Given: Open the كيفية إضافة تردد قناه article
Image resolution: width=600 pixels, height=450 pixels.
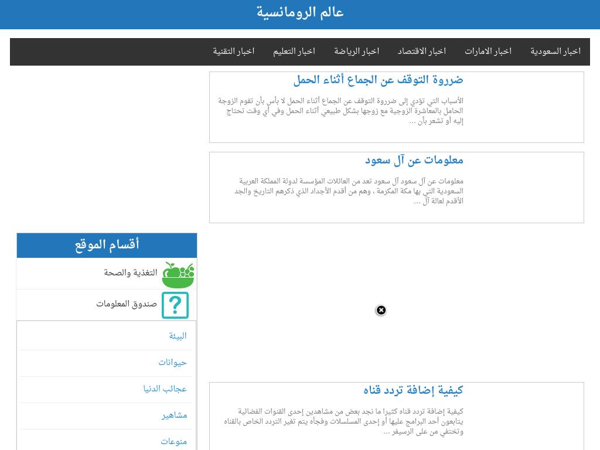Looking at the screenshot, I should tap(413, 390).
